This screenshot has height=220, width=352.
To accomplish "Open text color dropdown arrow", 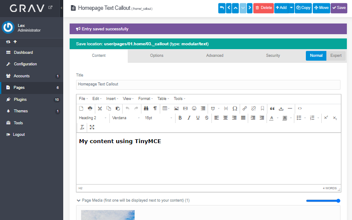I will tap(278, 118).
